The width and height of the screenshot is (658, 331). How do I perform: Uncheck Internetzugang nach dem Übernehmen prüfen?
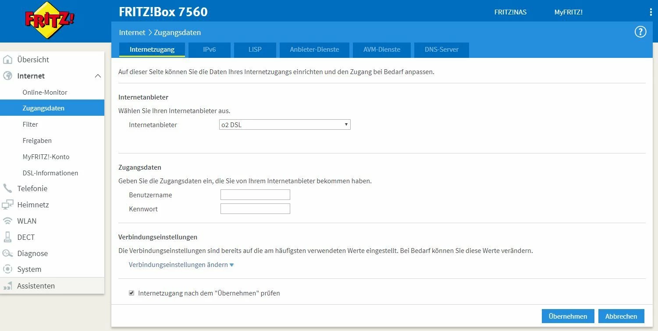tap(132, 293)
